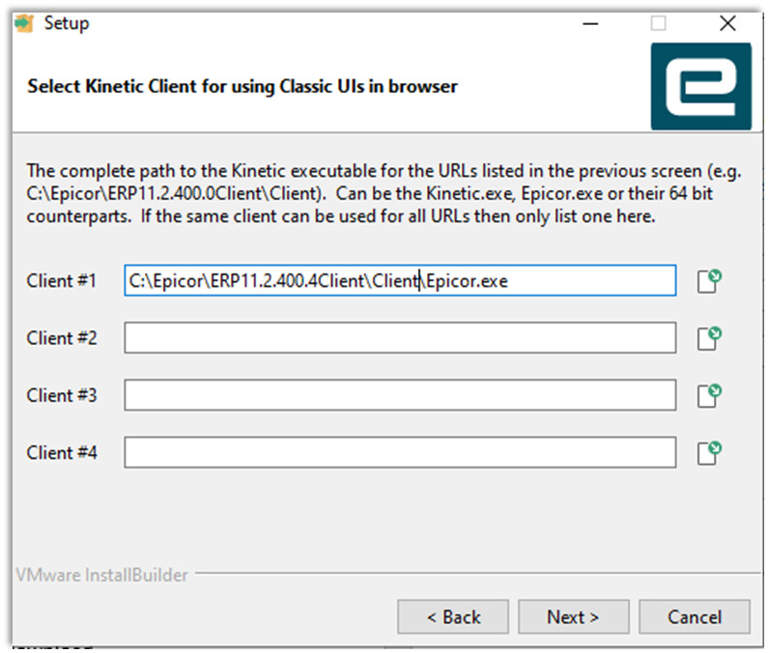This screenshot has width=768, height=653.
Task: Cancel the setup wizard
Action: point(695,616)
